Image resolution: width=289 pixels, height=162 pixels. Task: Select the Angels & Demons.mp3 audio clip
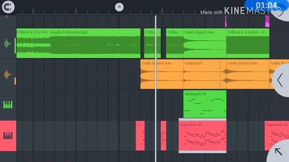(x=79, y=43)
